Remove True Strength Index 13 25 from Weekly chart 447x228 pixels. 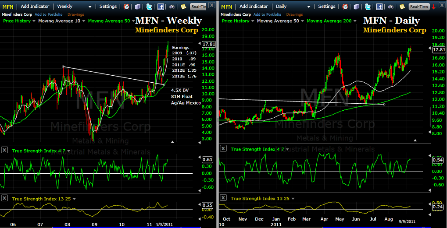point(4,198)
